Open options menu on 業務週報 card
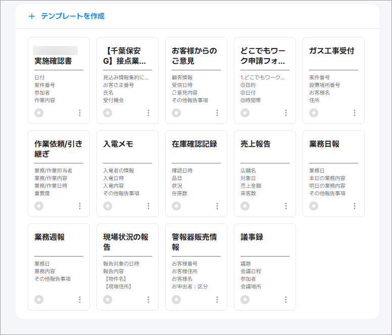This screenshot has height=335, width=392. click(80, 300)
